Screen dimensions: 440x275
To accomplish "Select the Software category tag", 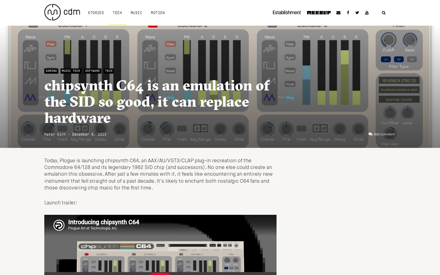I will [x=93, y=71].
